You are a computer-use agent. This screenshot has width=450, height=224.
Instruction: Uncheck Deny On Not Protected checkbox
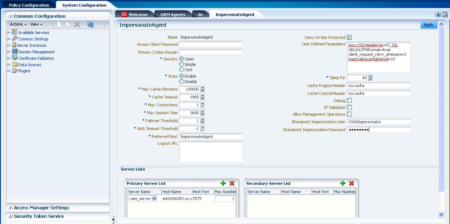349,37
